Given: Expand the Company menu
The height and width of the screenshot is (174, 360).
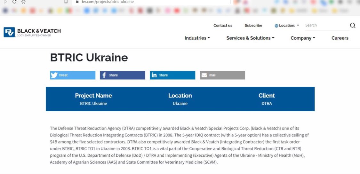Looking at the screenshot, I should 303,38.
